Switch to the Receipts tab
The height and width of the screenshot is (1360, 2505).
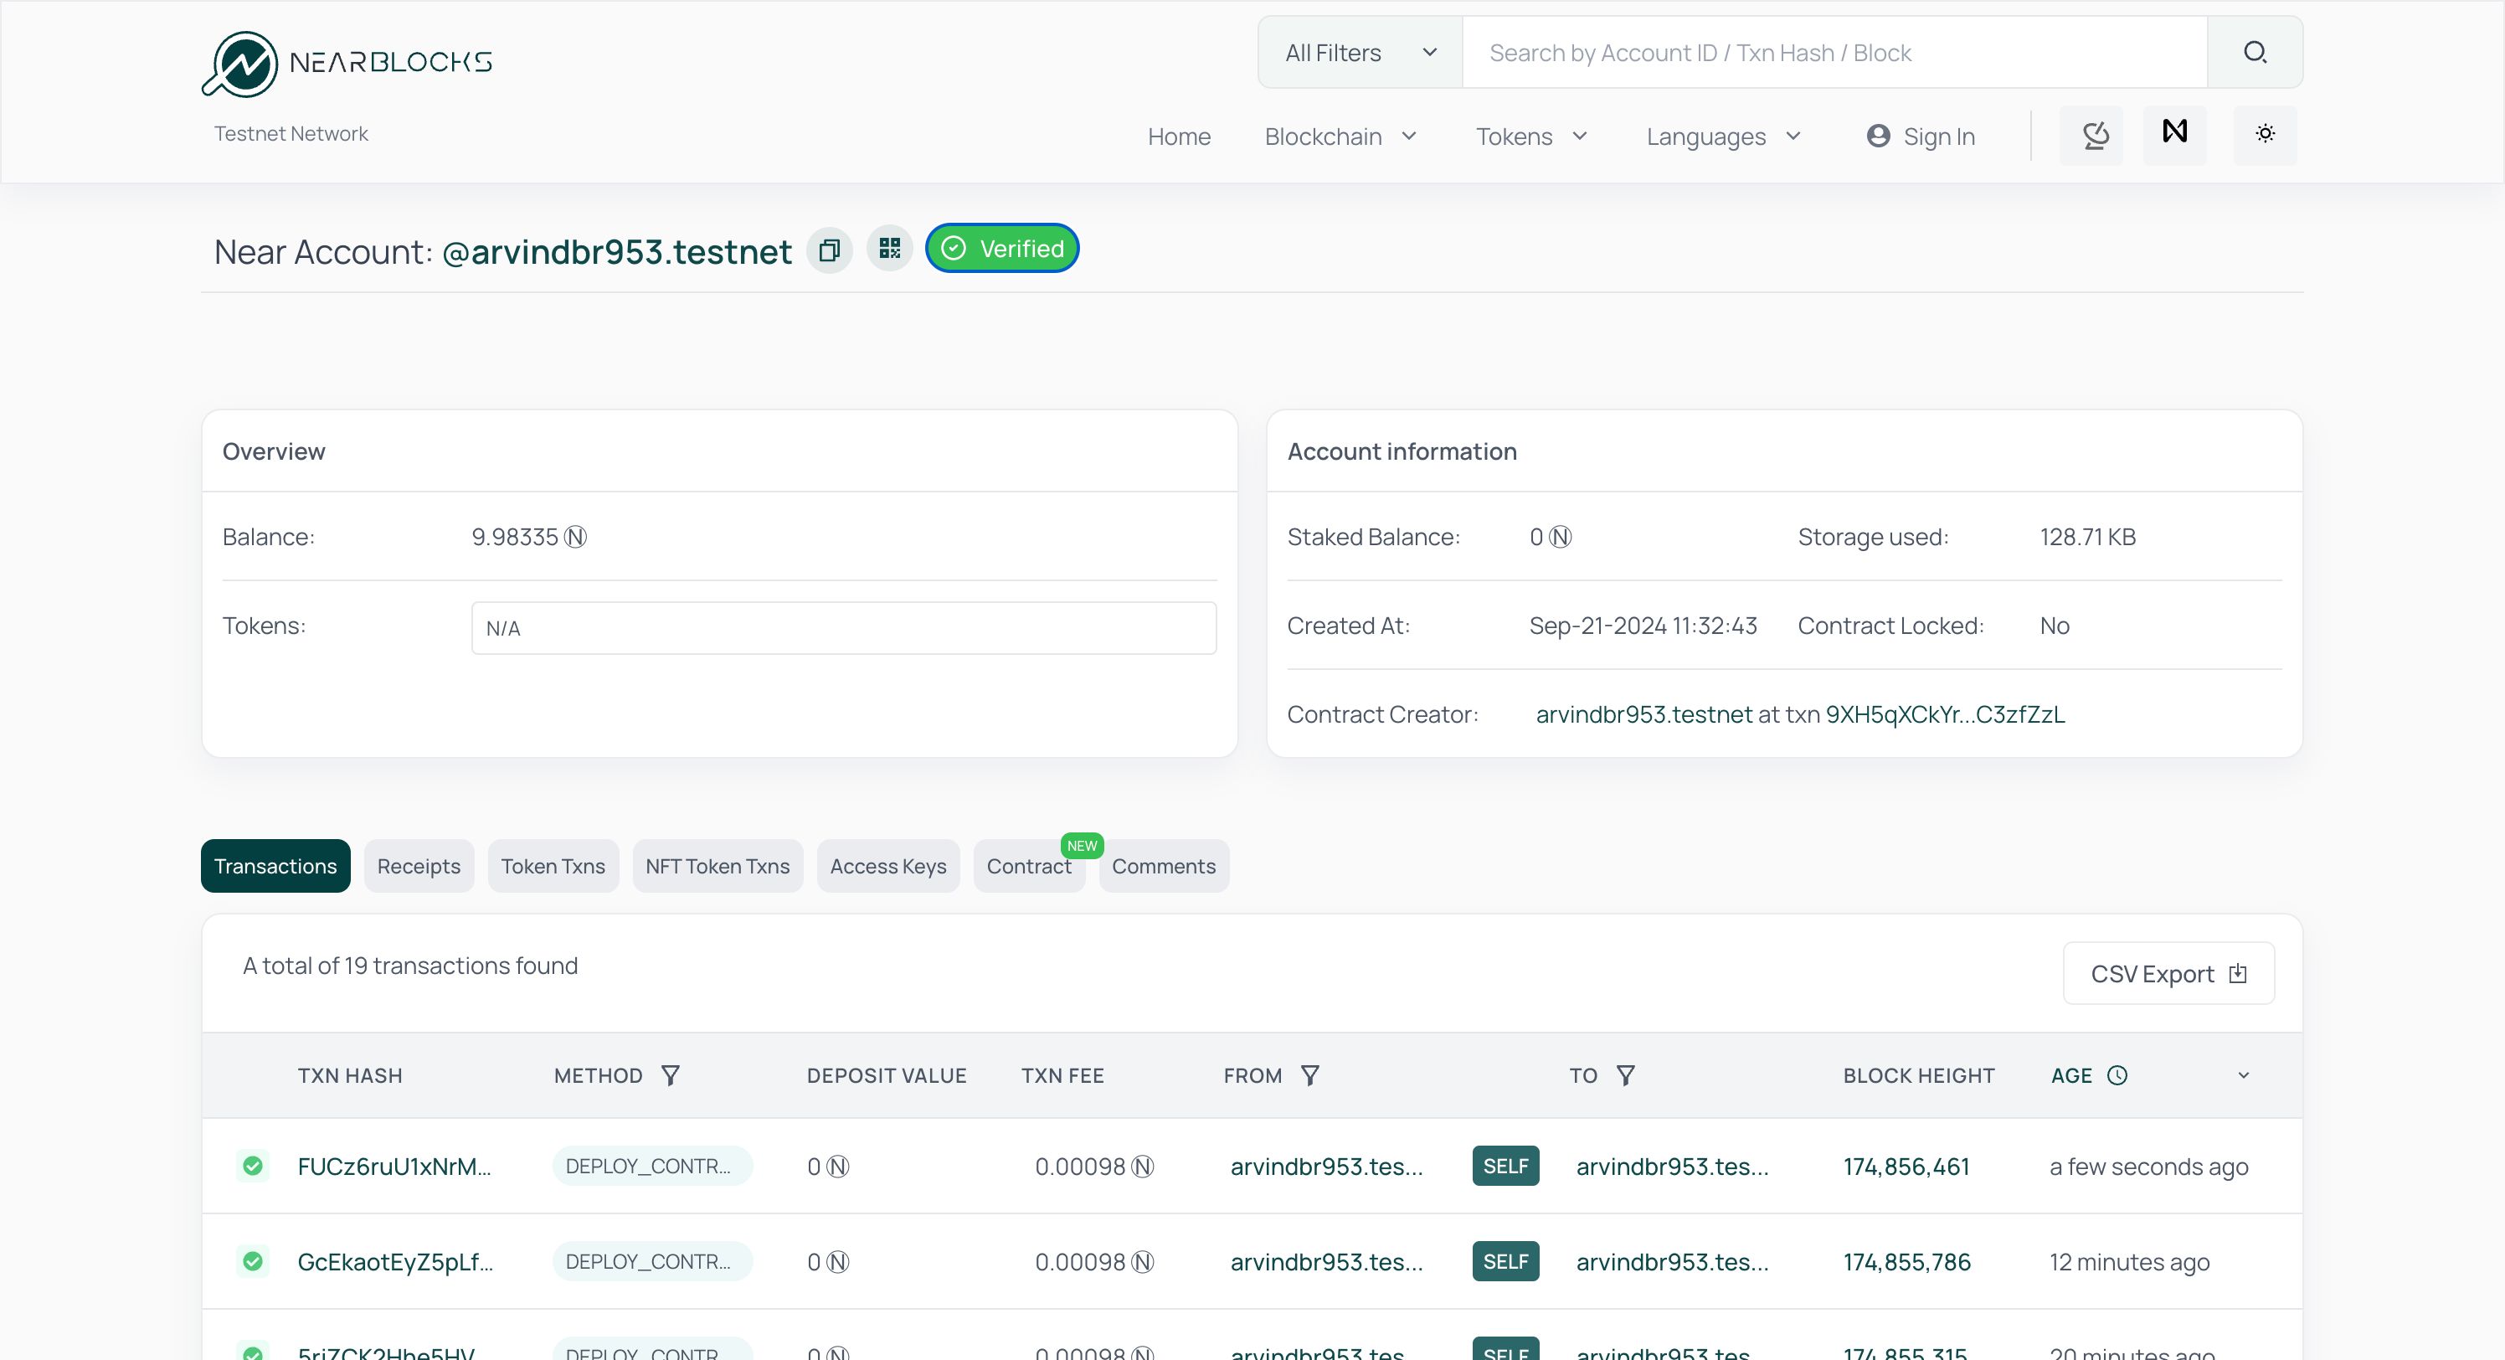coord(418,866)
